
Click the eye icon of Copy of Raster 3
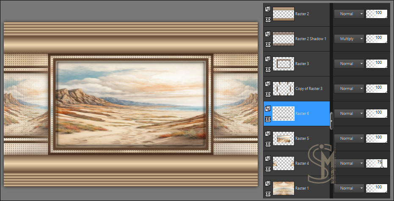267,94
